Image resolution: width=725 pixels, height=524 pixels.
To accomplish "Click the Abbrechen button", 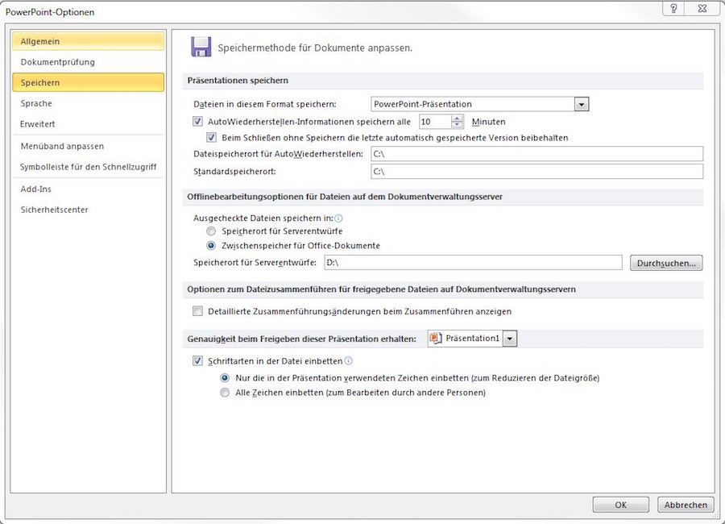I will point(686,505).
